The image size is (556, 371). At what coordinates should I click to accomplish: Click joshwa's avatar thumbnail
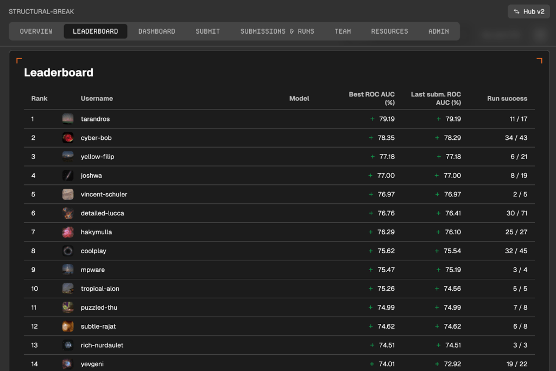(x=68, y=176)
